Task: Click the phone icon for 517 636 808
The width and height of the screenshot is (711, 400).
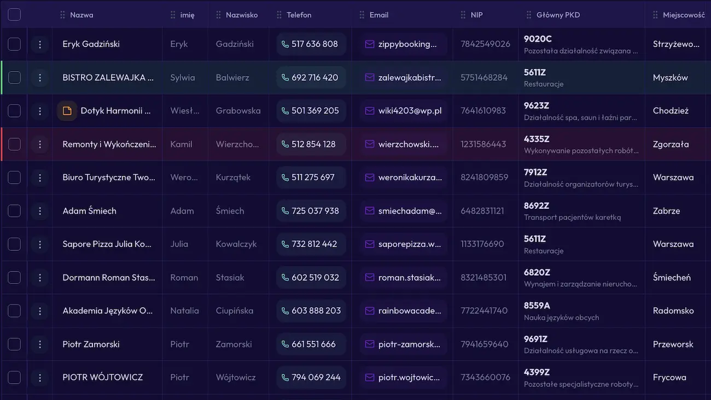Action: point(285,44)
